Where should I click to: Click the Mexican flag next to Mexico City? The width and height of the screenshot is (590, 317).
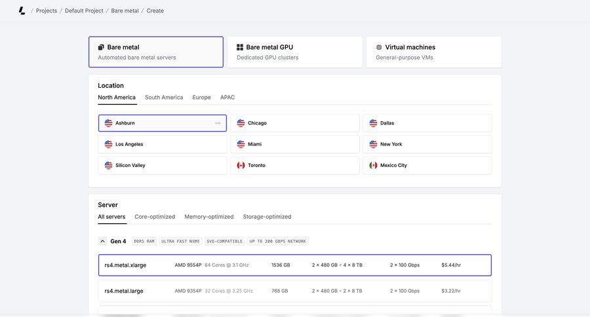coord(373,165)
